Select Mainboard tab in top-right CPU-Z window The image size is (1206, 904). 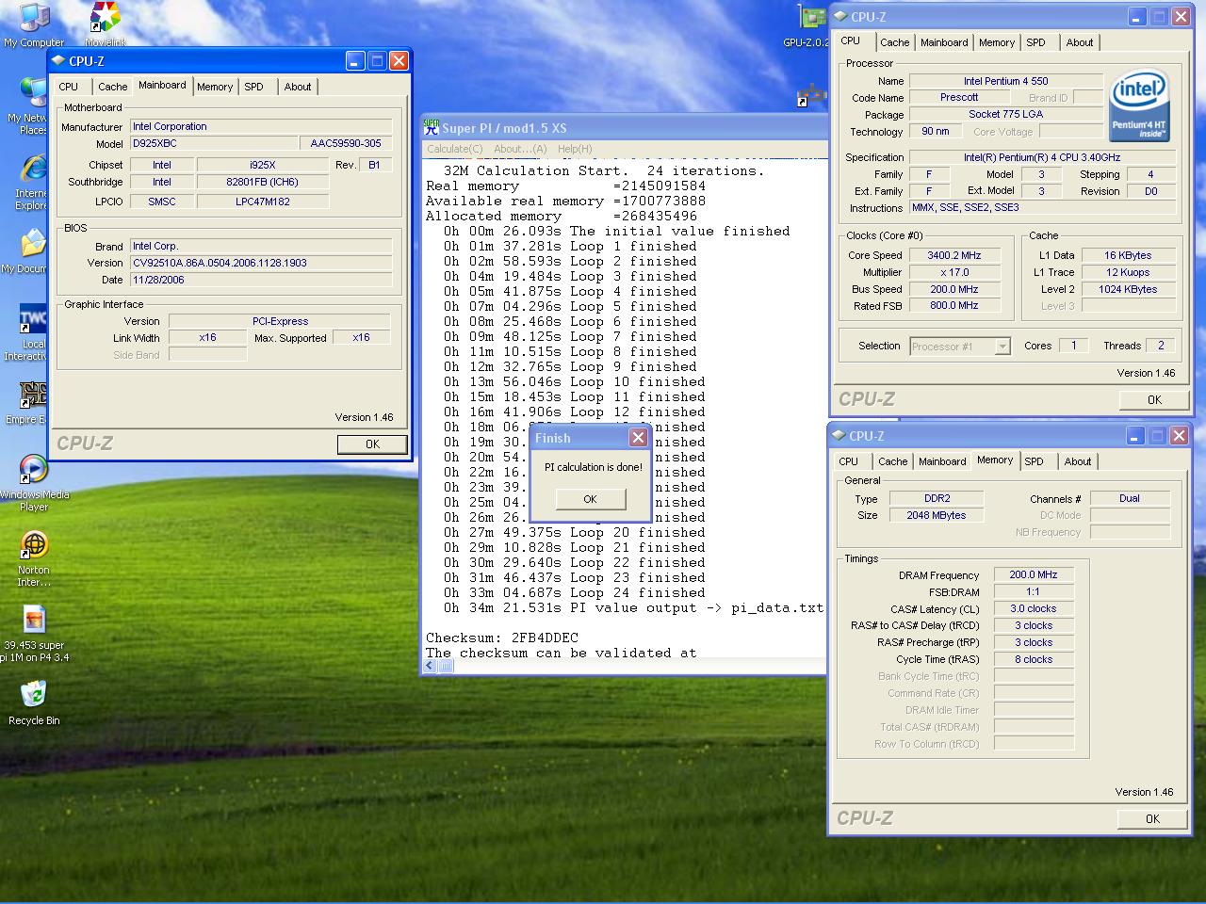click(944, 42)
